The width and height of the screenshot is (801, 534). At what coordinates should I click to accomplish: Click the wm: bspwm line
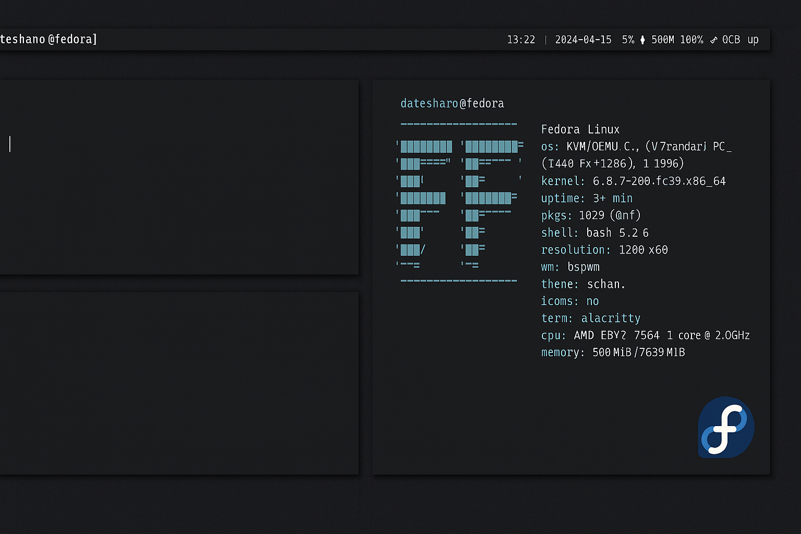571,267
